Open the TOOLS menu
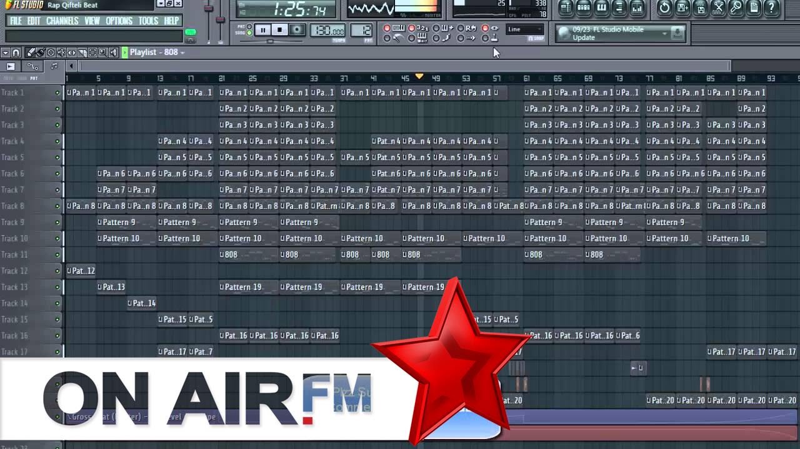The width and height of the screenshot is (800, 449). click(148, 21)
